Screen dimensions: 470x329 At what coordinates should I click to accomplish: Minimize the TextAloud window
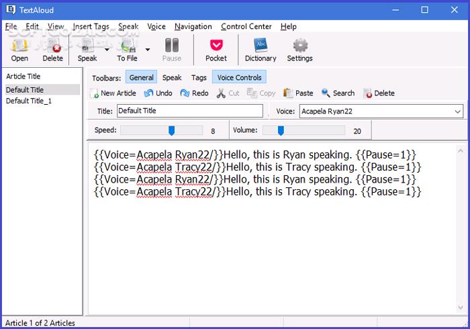click(x=395, y=10)
